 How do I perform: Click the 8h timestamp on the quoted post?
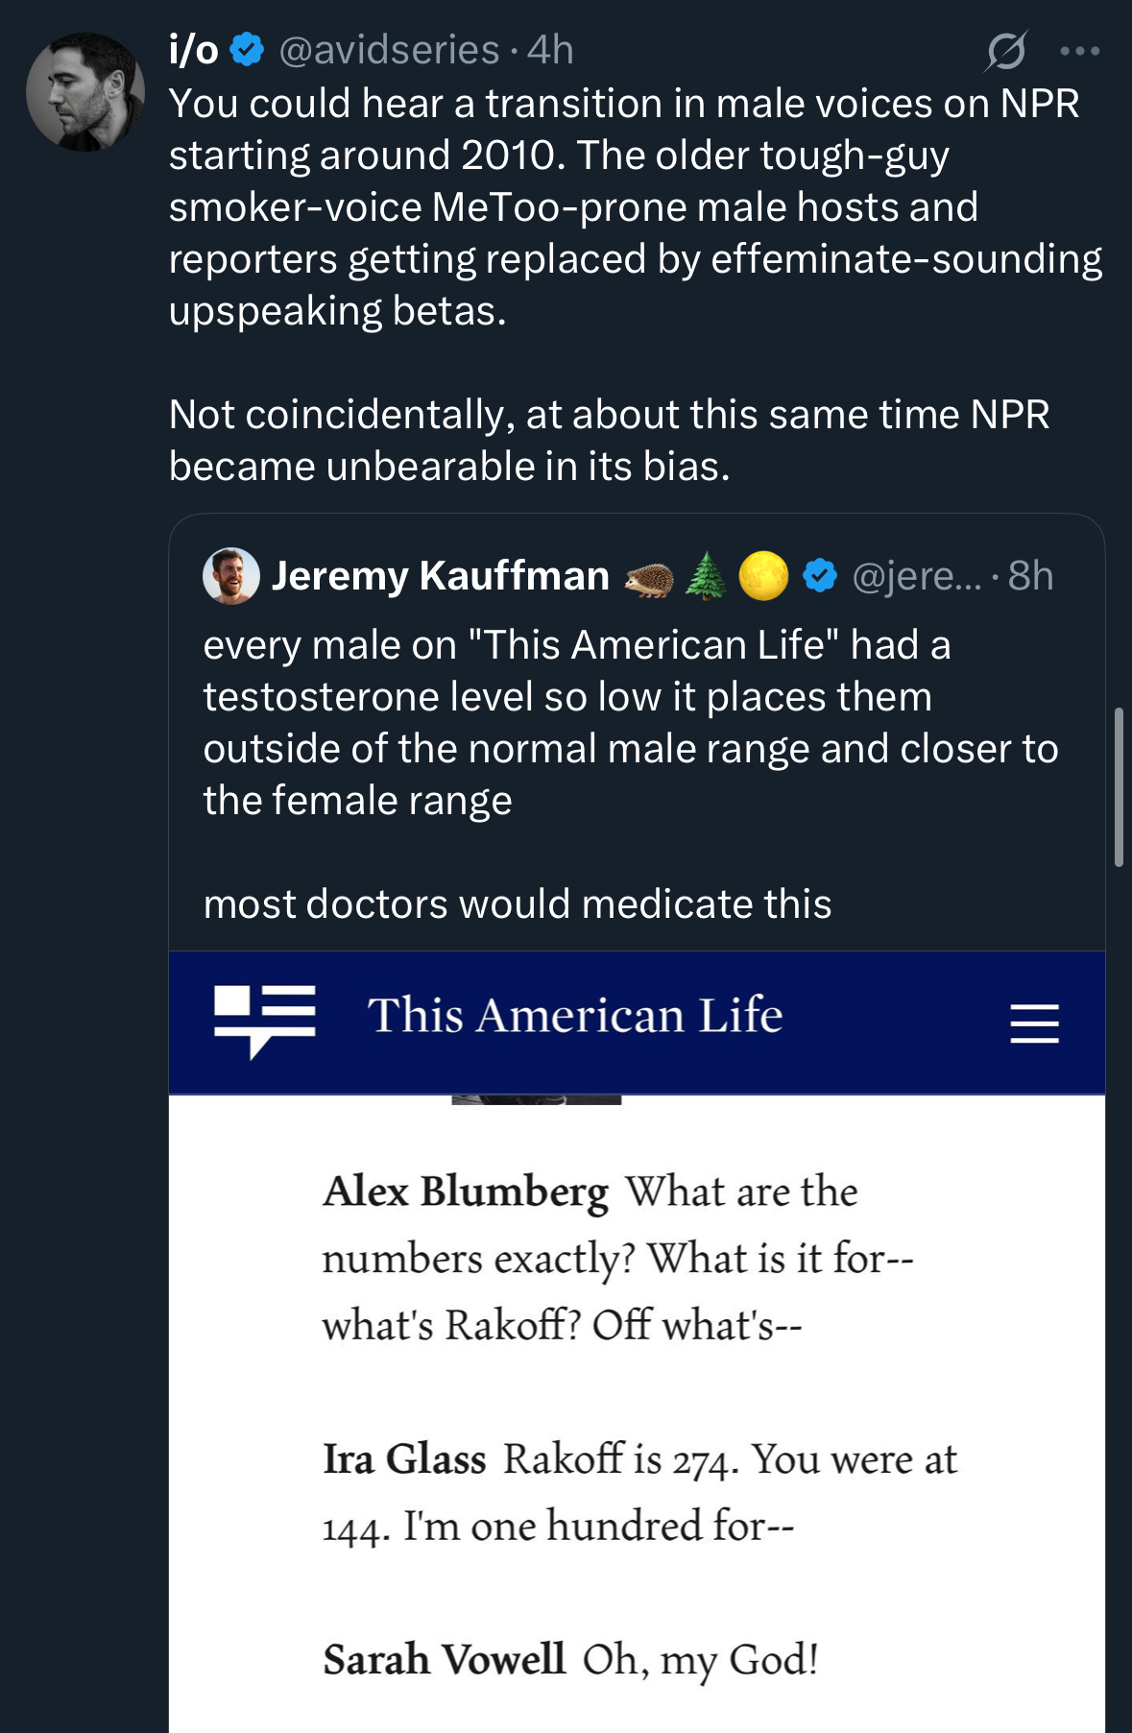tap(1030, 576)
